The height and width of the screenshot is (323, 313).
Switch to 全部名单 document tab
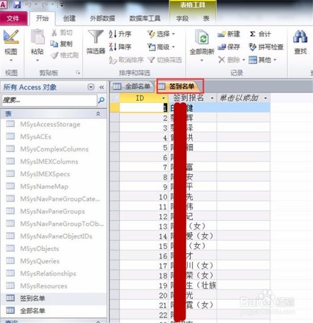(132, 86)
